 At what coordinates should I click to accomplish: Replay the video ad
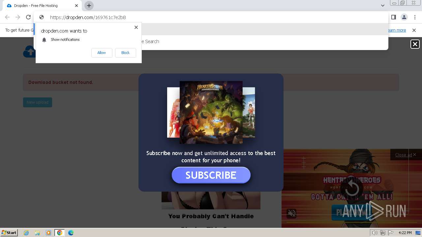point(352,189)
